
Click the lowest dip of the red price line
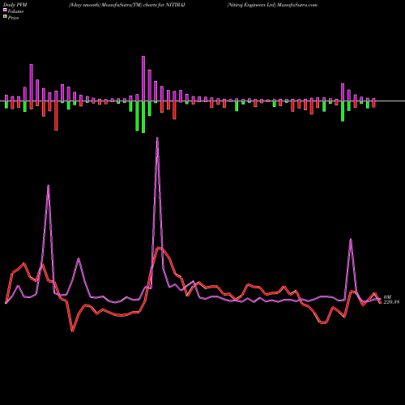pyautogui.click(x=72, y=330)
